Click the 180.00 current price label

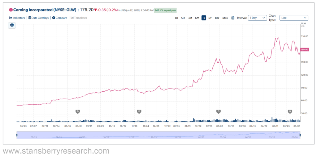305,50
